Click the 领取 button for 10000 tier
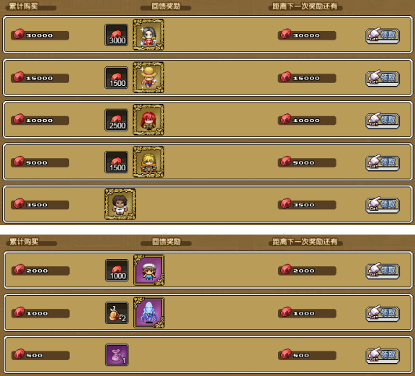Viewport: 415px width, 376px height. point(383,121)
